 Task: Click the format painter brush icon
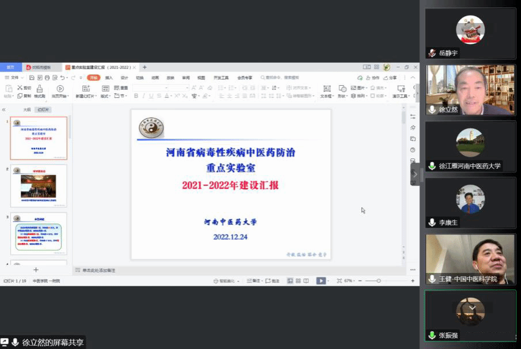40,89
